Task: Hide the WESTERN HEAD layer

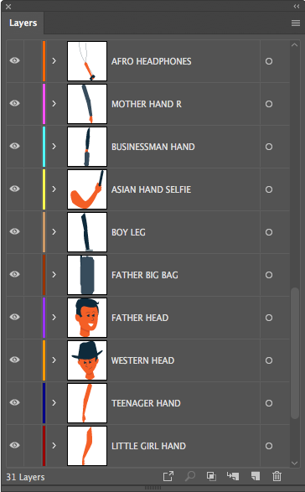Action: (x=14, y=360)
